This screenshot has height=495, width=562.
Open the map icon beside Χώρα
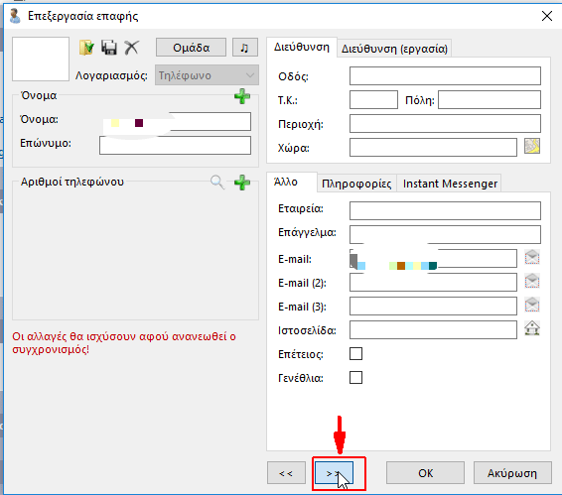click(x=532, y=146)
